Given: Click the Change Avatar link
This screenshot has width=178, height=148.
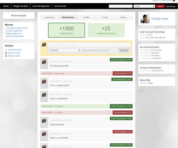Looking at the screenshot, I should pyautogui.click(x=160, y=19).
